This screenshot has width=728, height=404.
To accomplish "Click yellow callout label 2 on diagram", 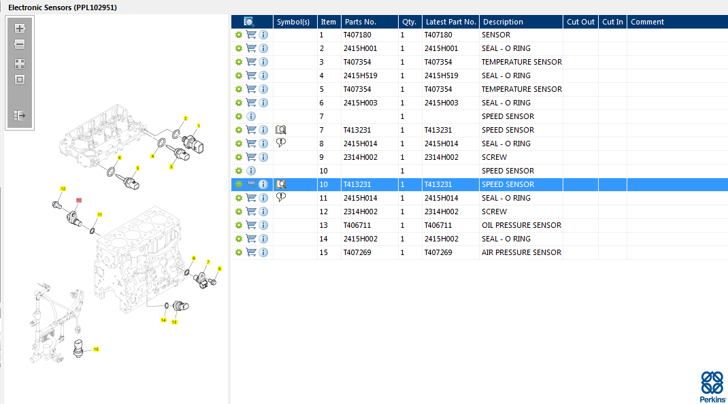I will point(185,118).
